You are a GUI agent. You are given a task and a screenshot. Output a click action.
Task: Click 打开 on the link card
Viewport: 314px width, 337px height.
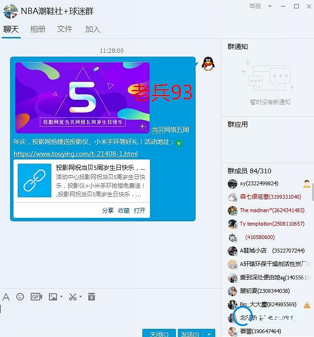click(140, 210)
